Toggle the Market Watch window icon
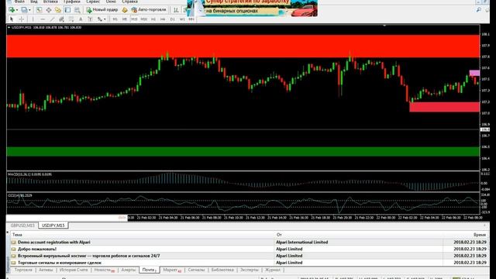496x279 pixels. coord(39,10)
